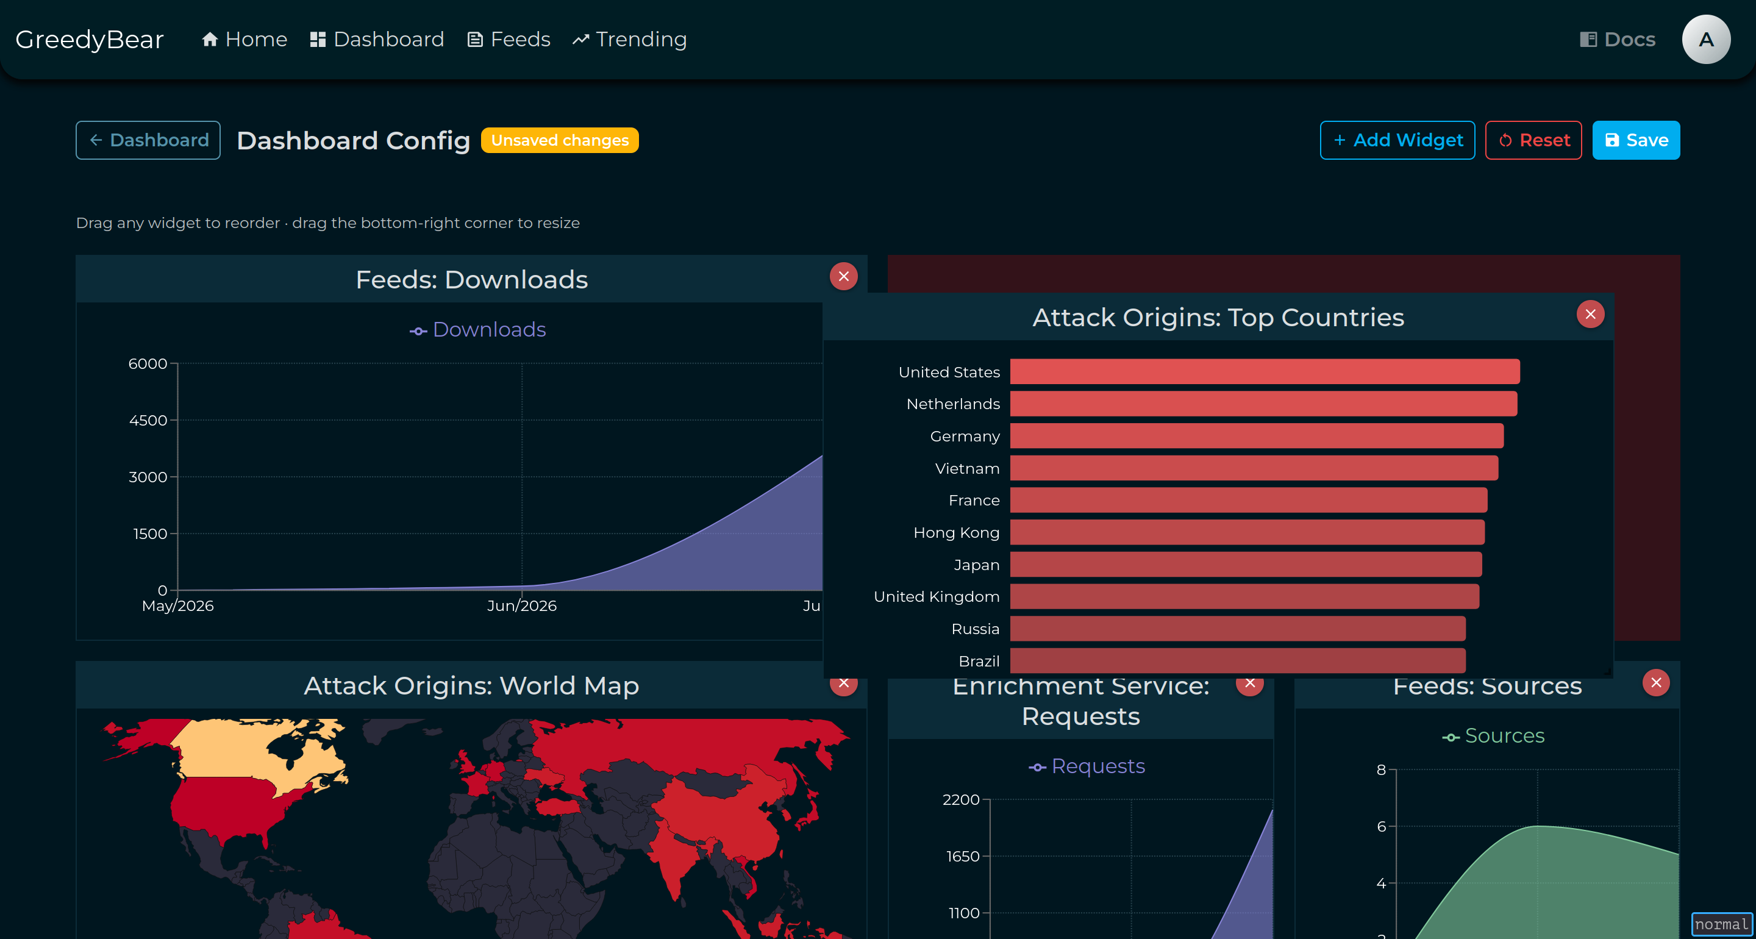Remove the Feeds: Sources widget

point(1656,682)
